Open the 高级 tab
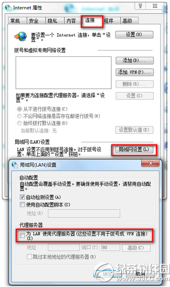 (x=129, y=21)
